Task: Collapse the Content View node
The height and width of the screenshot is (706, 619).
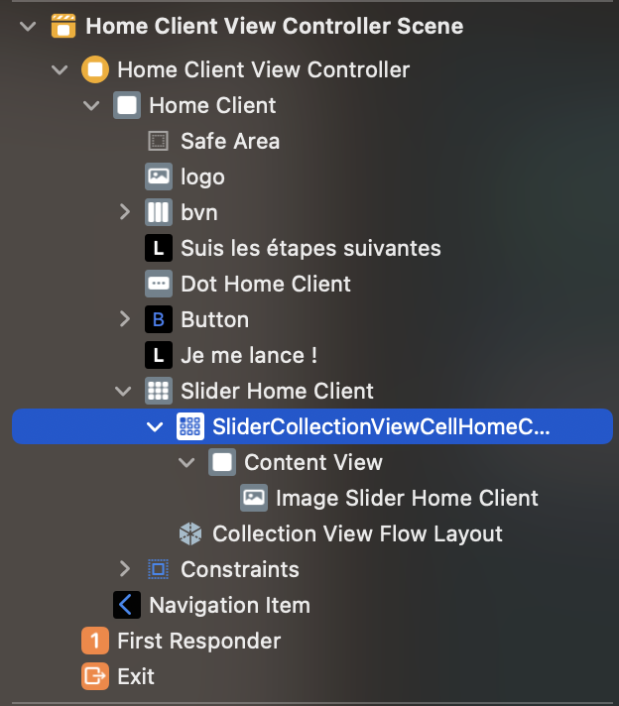Action: tap(186, 462)
